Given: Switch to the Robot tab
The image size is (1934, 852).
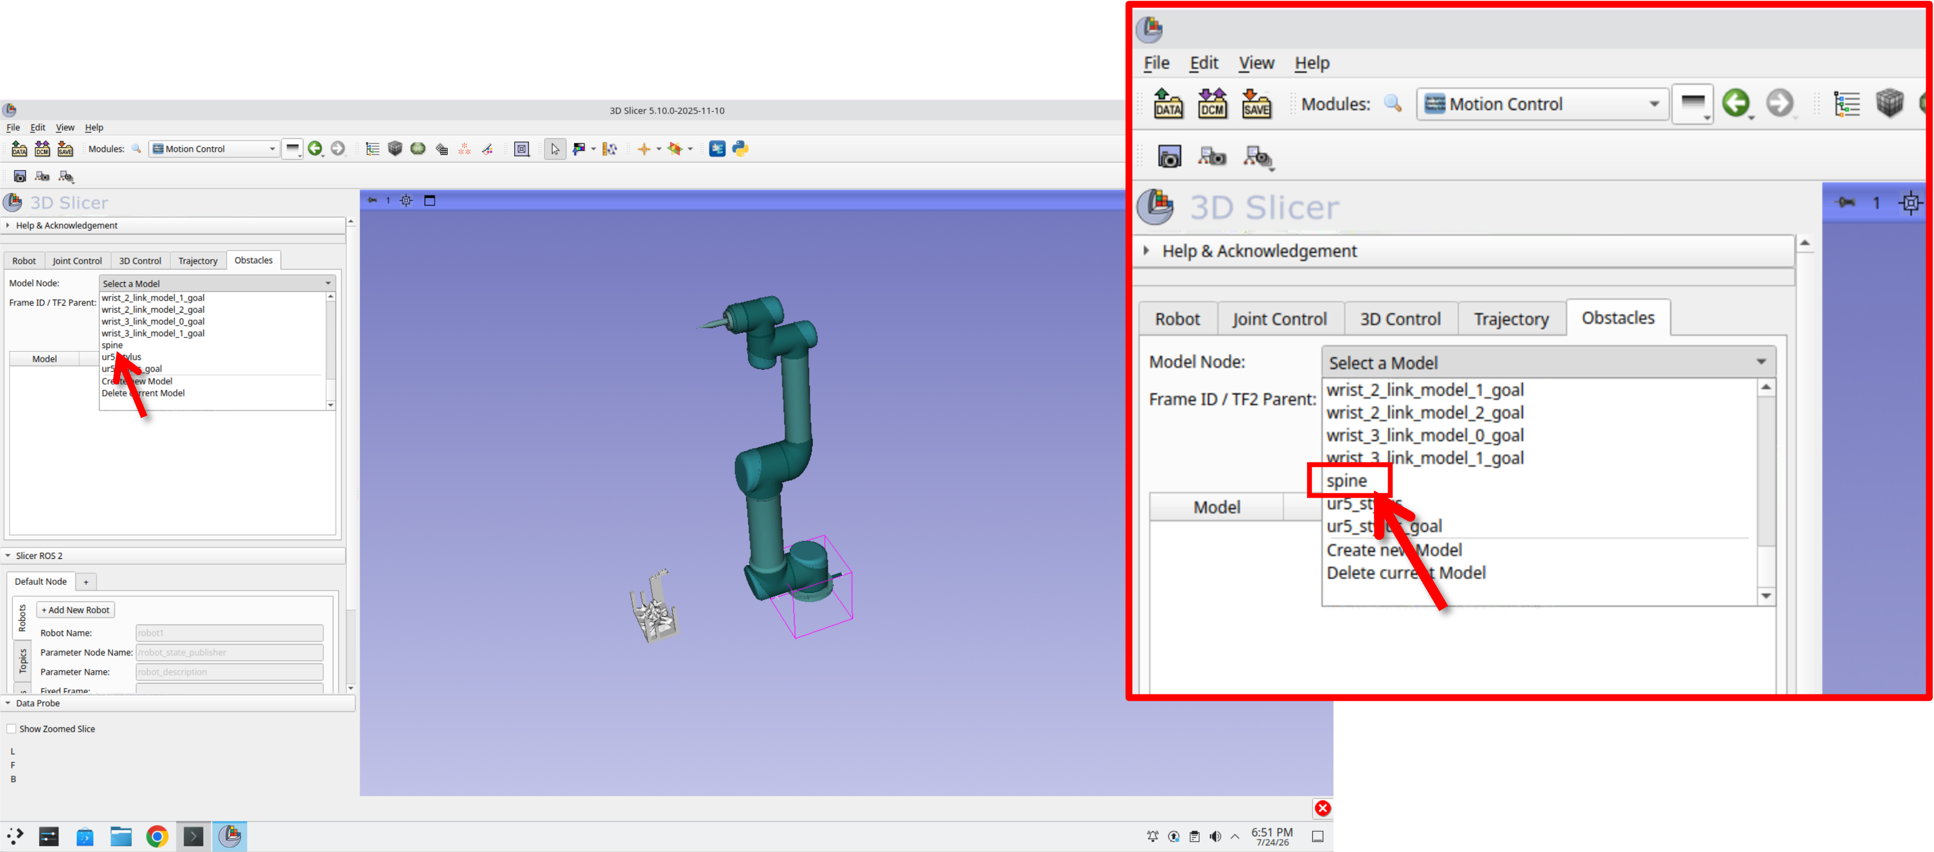Looking at the screenshot, I should (24, 260).
